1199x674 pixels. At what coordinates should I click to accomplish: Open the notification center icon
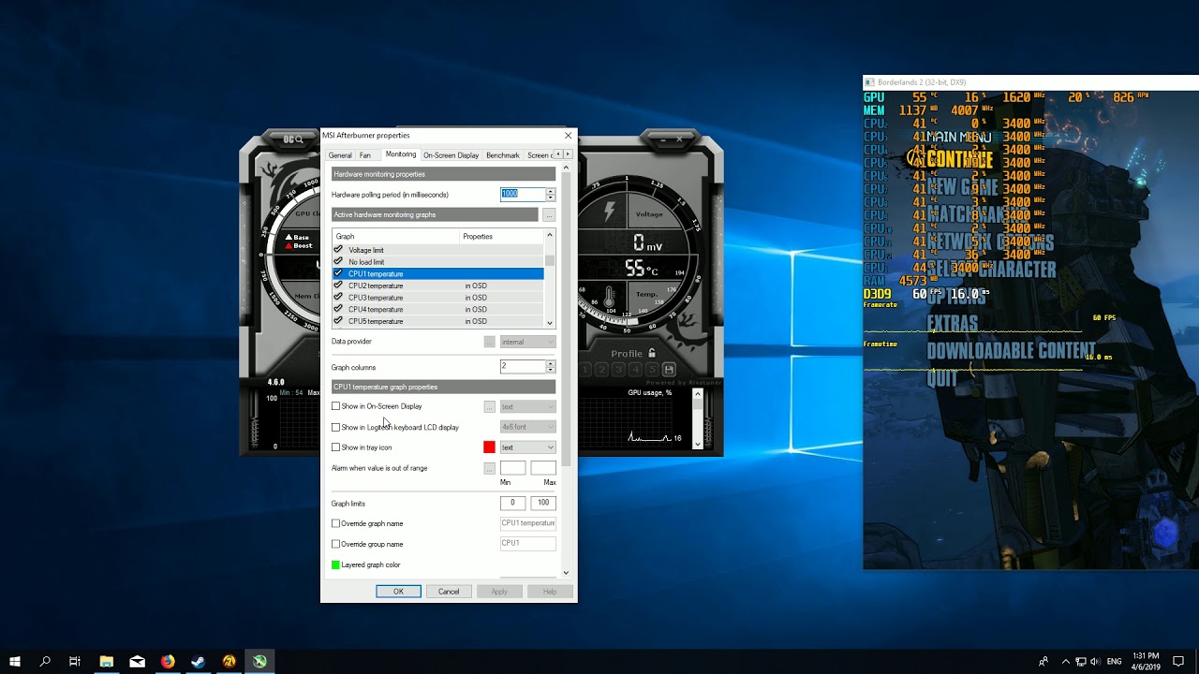click(1178, 661)
